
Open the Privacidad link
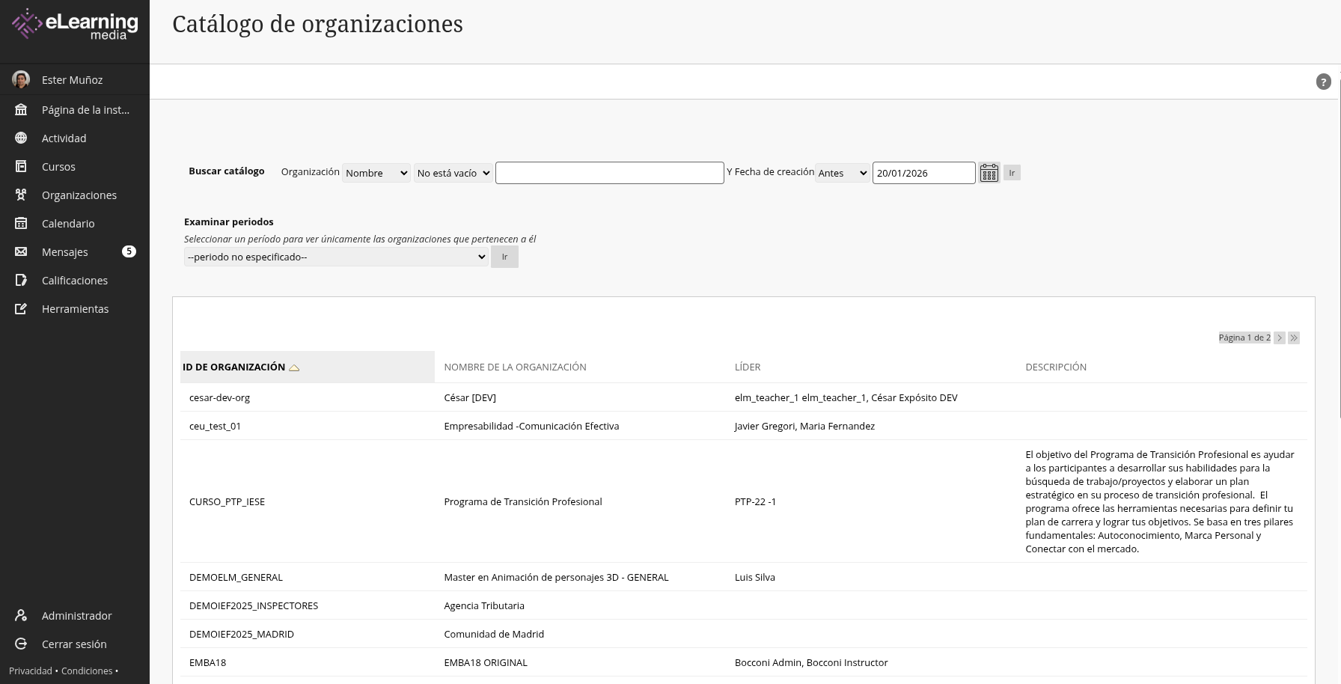coord(31,671)
